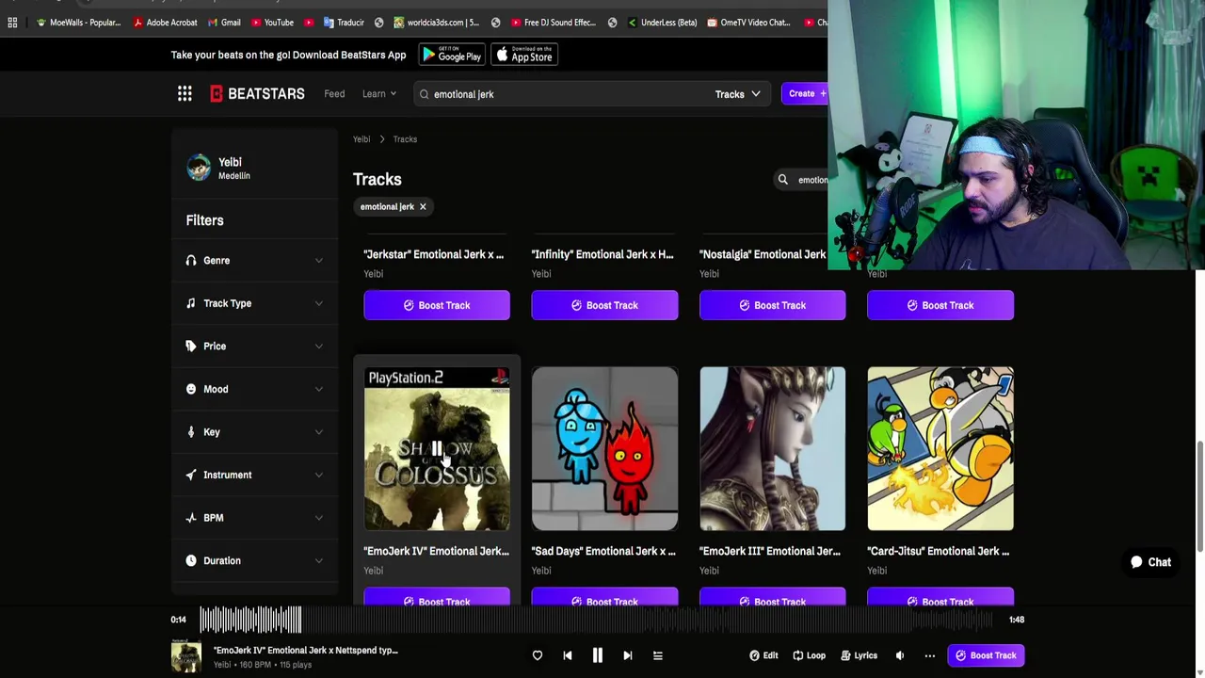
Task: Click the page vertical scrollbar
Action: [1198, 494]
